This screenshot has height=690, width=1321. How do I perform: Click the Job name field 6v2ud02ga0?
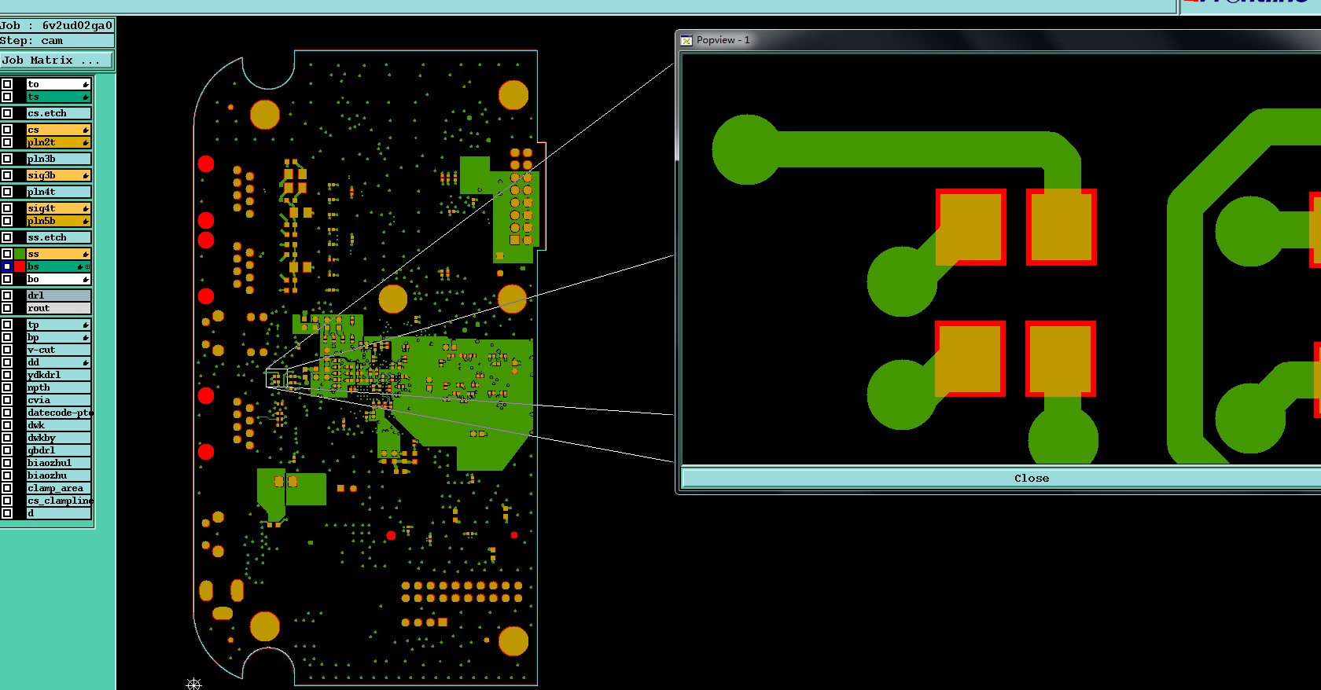[57, 25]
